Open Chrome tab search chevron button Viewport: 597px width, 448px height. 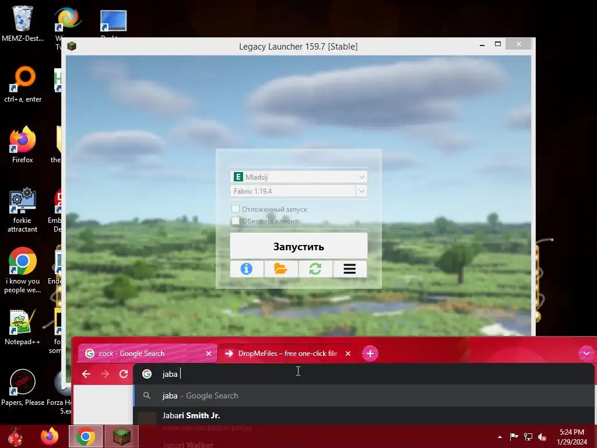click(587, 353)
